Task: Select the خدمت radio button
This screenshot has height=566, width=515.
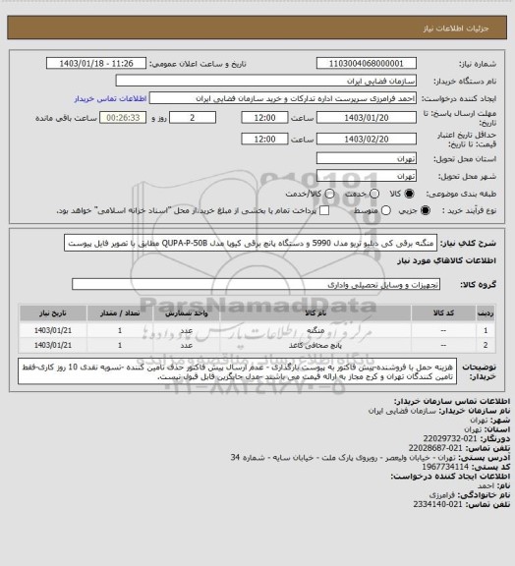Action: point(374,194)
